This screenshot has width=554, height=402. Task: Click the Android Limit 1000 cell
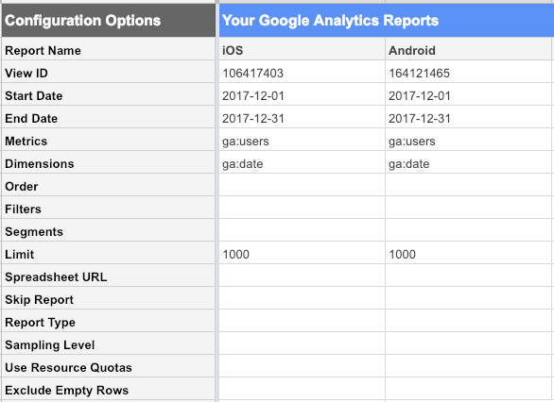[468, 254]
